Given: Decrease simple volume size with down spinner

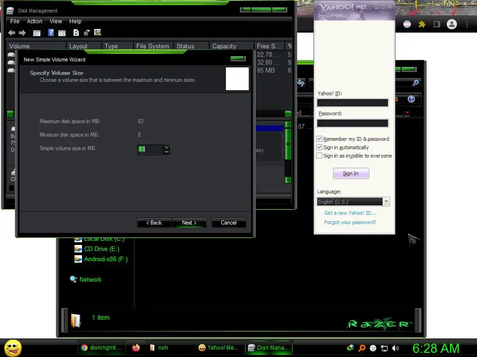Looking at the screenshot, I should pyautogui.click(x=166, y=152).
